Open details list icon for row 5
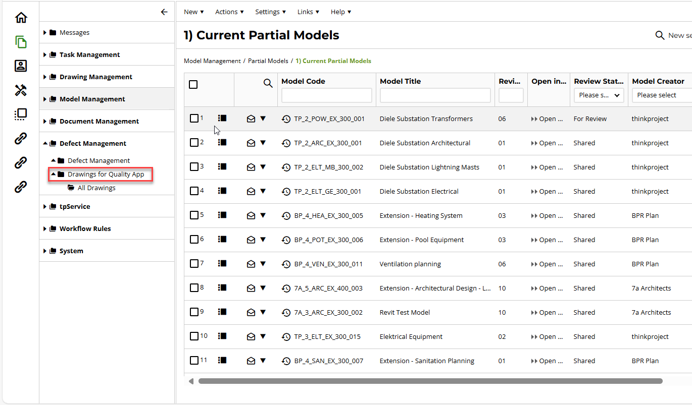Screen dimensions: 692x405 pyautogui.click(x=222, y=215)
